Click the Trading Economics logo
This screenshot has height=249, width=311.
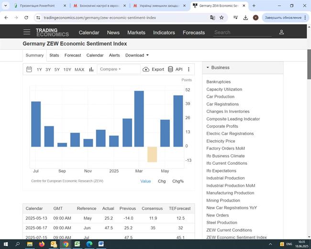click(52, 33)
